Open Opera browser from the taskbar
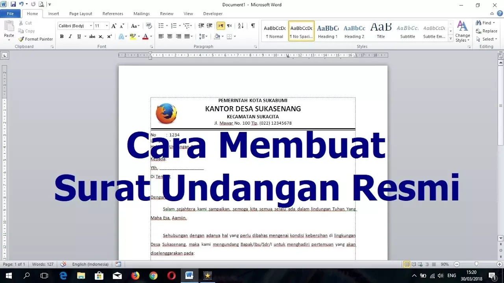This screenshot has width=504, height=283. [x=171, y=276]
